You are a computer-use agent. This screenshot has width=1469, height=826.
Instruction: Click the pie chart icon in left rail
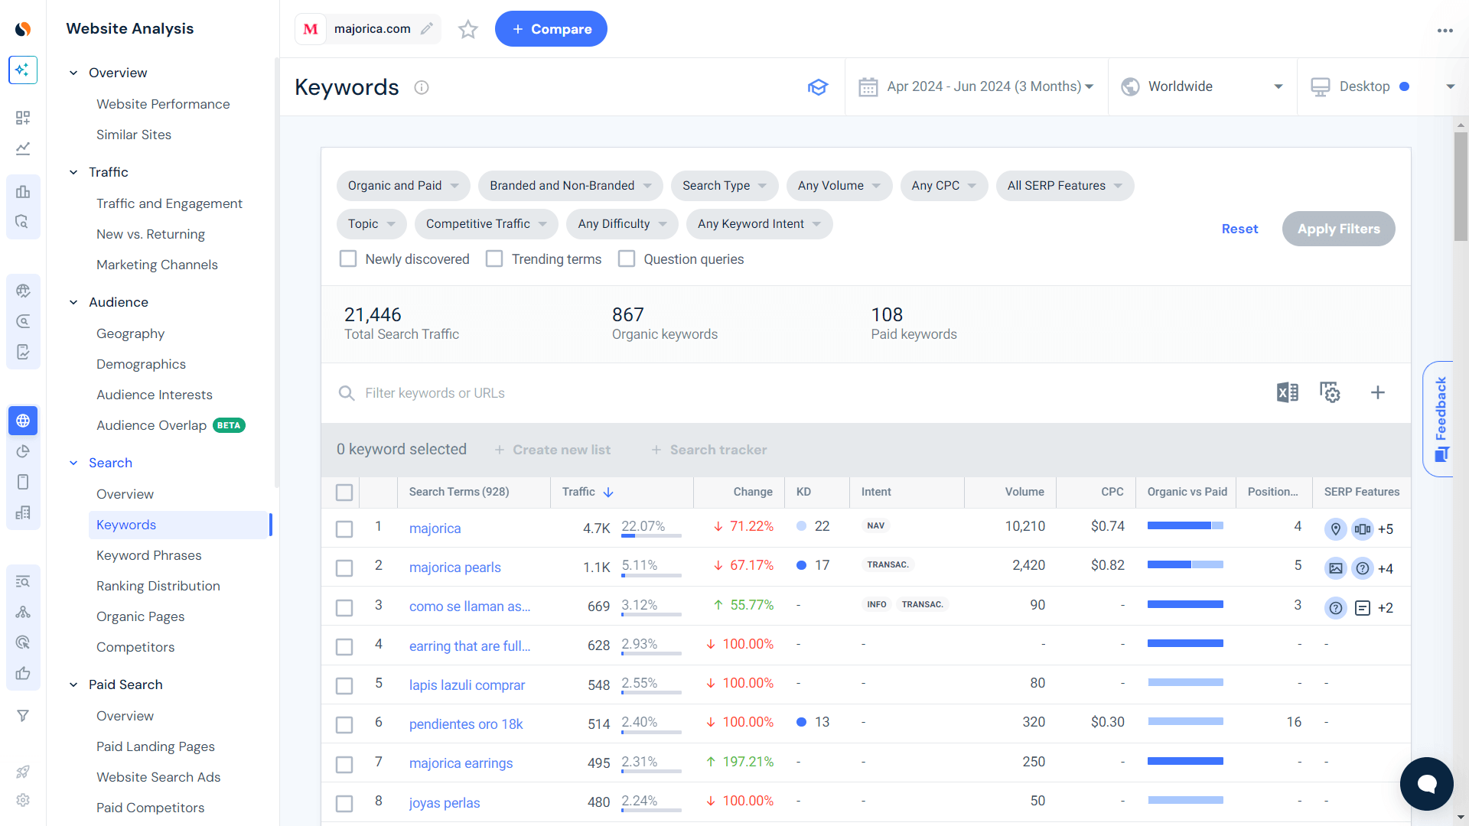point(23,451)
